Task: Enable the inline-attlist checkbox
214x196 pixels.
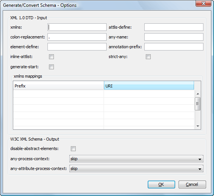Action: click(52, 57)
